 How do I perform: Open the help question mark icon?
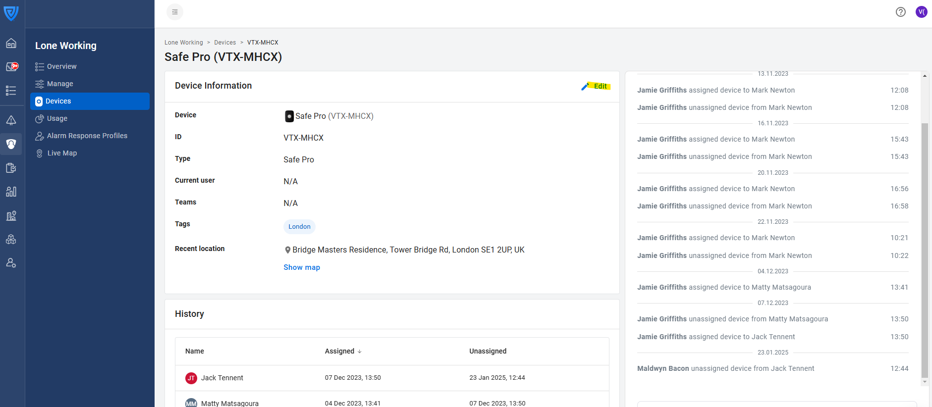tap(900, 12)
